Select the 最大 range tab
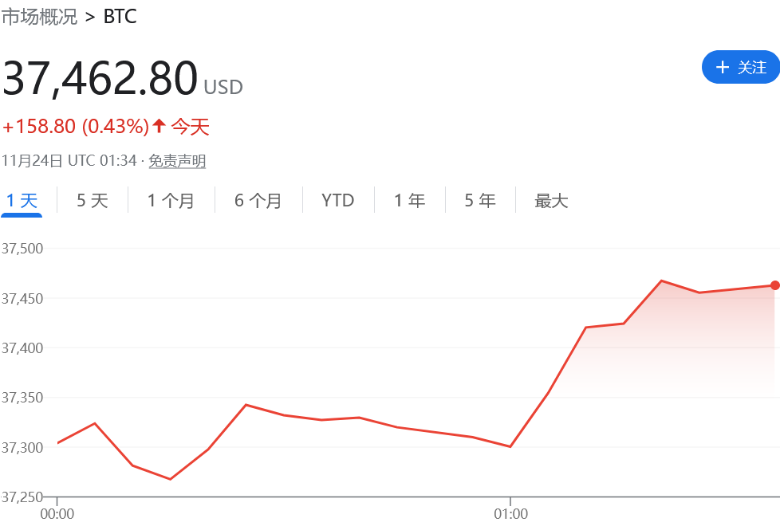 (x=551, y=201)
